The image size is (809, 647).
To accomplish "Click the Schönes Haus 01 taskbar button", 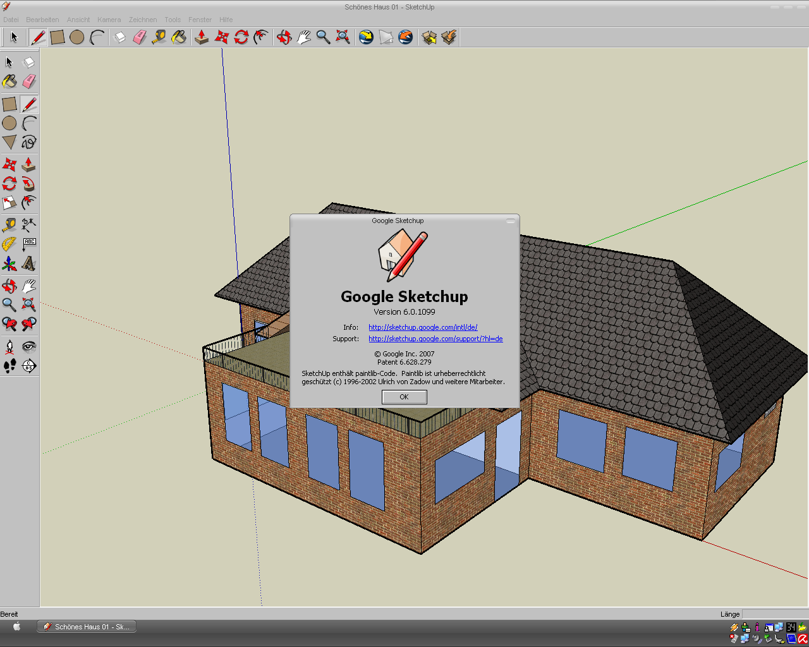I will (x=87, y=627).
